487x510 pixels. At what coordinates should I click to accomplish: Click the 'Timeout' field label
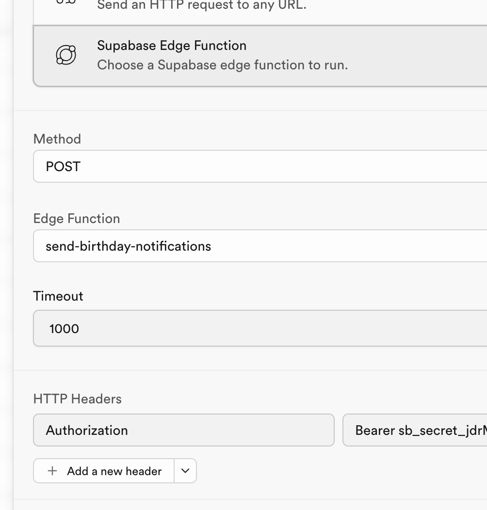coord(58,296)
